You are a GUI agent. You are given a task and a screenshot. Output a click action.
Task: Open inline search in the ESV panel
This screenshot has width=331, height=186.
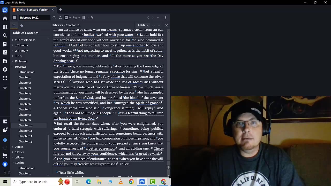click(54, 18)
